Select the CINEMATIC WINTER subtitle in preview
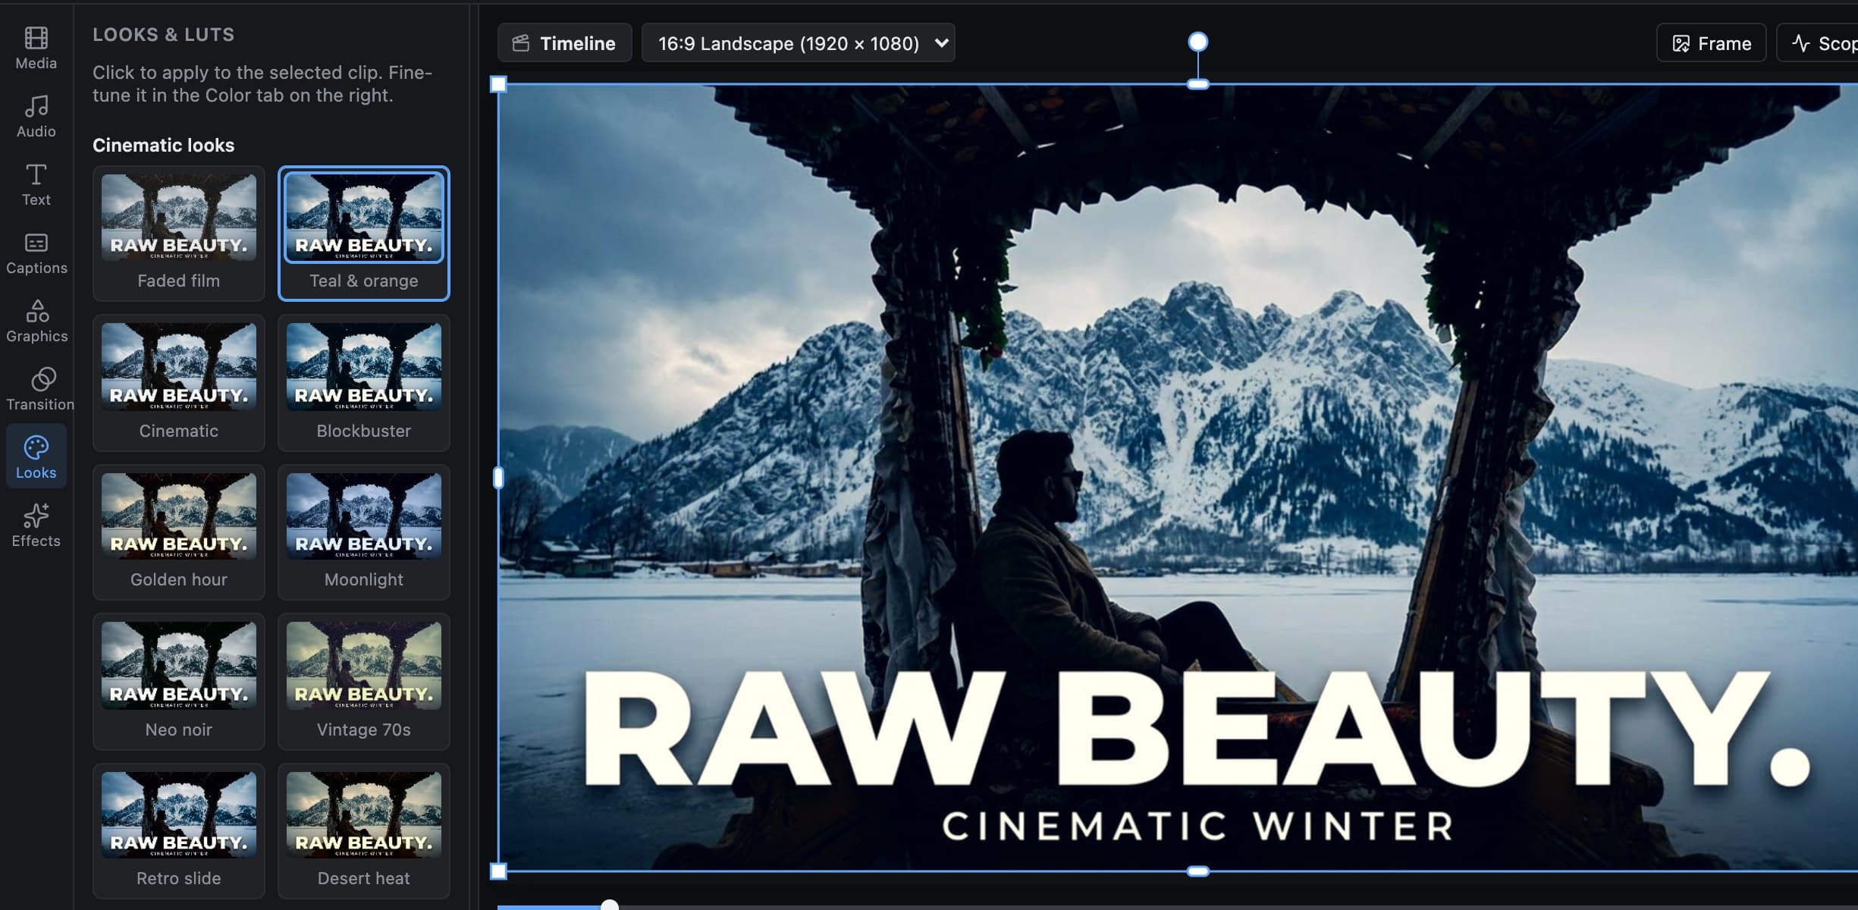 click(1197, 826)
